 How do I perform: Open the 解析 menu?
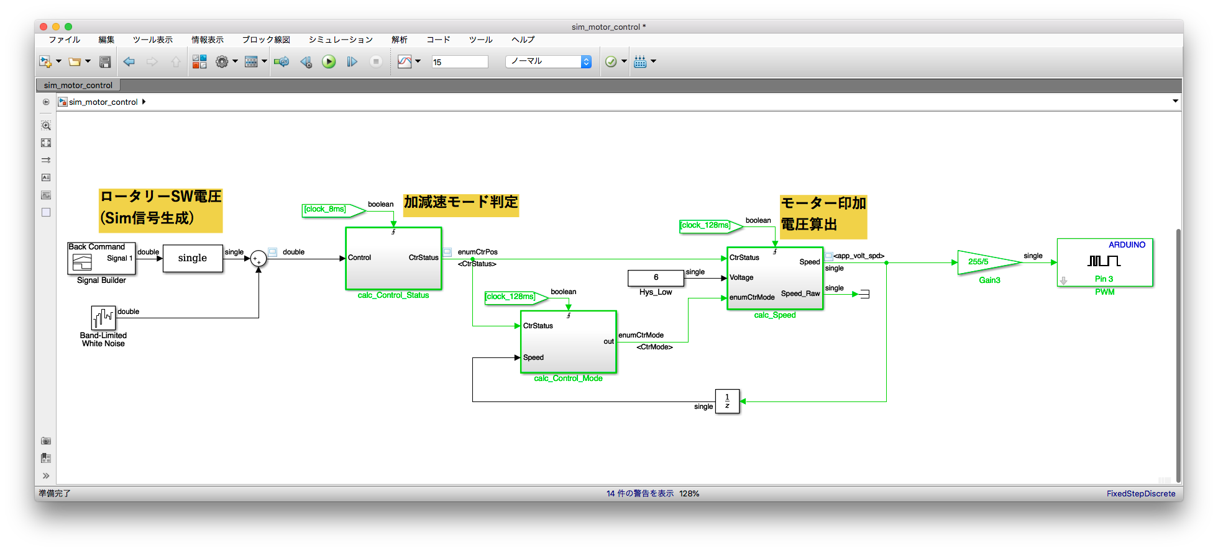point(400,40)
